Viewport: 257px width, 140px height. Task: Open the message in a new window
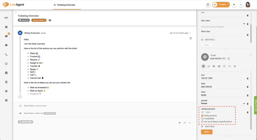pos(190,38)
